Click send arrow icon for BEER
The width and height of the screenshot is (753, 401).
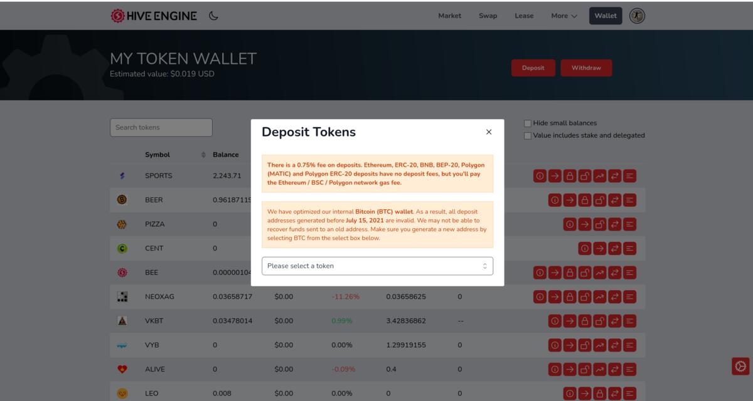coord(570,200)
